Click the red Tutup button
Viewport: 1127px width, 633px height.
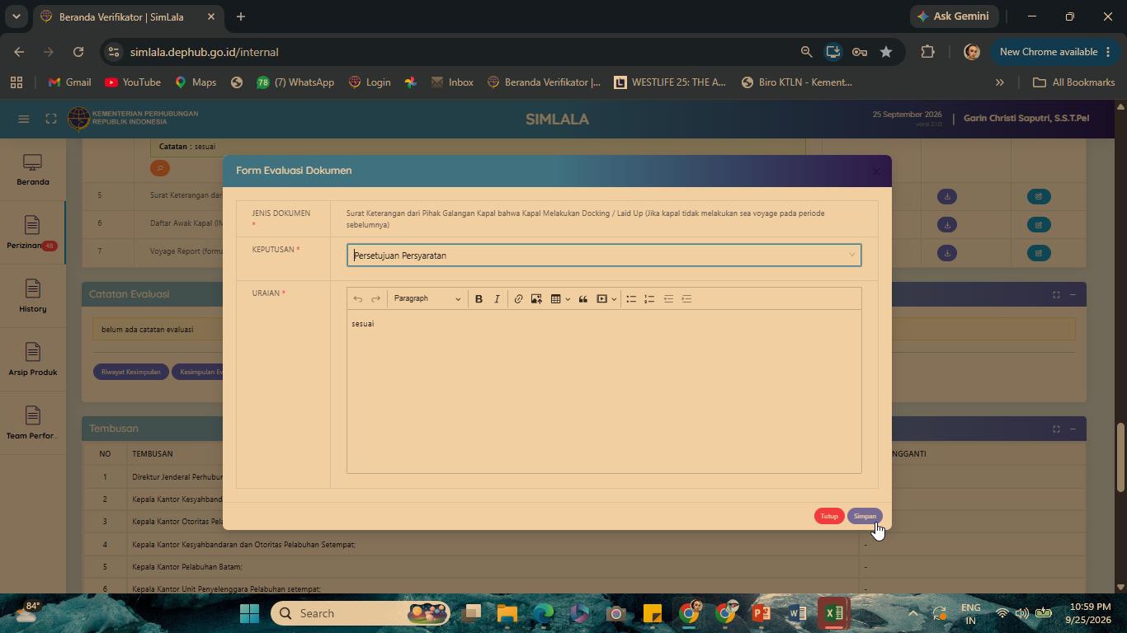829,516
